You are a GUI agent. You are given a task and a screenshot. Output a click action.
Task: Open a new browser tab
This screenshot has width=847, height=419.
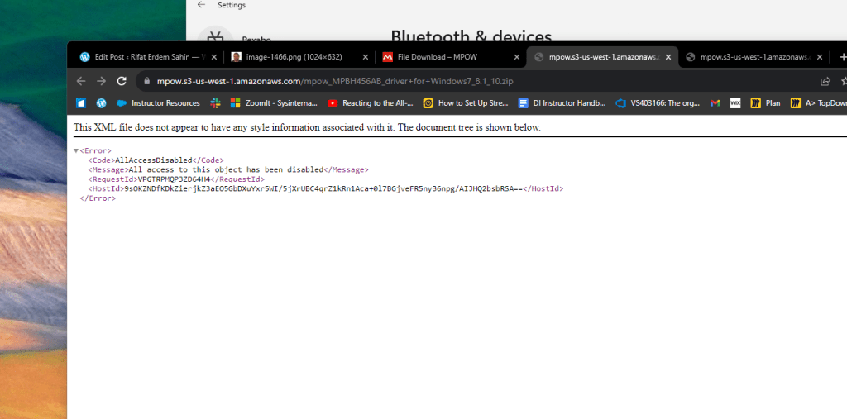point(842,57)
